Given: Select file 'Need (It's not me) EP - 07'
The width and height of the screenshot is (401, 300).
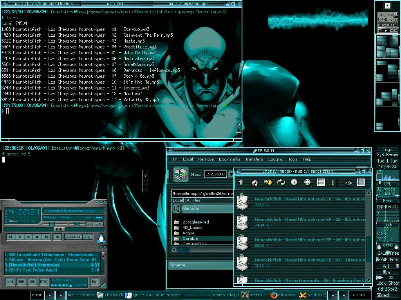Looking at the screenshot, I should (x=301, y=263).
